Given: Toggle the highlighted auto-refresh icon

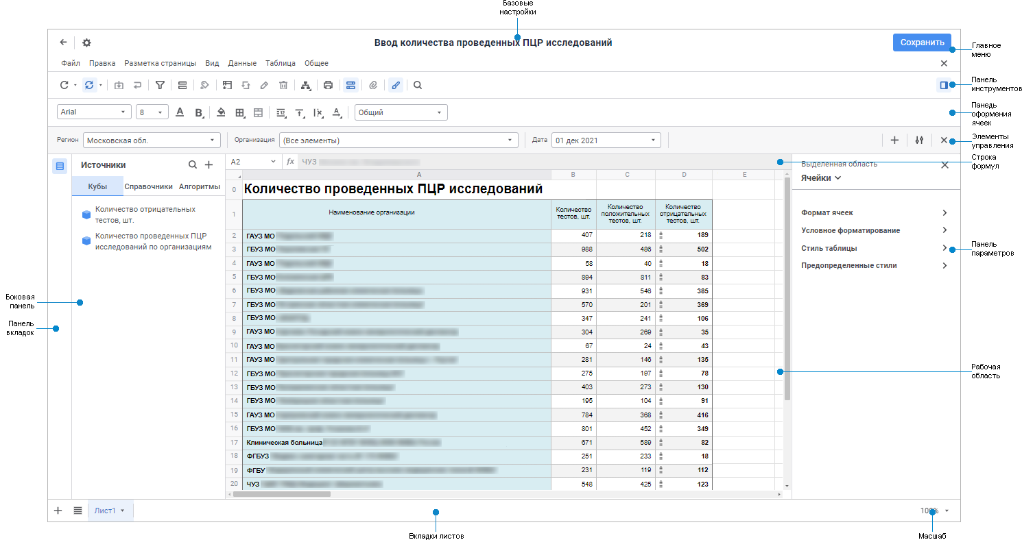Looking at the screenshot, I should point(88,86).
